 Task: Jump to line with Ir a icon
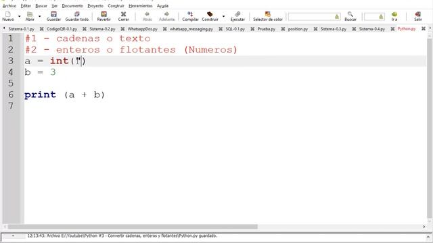coord(394,16)
